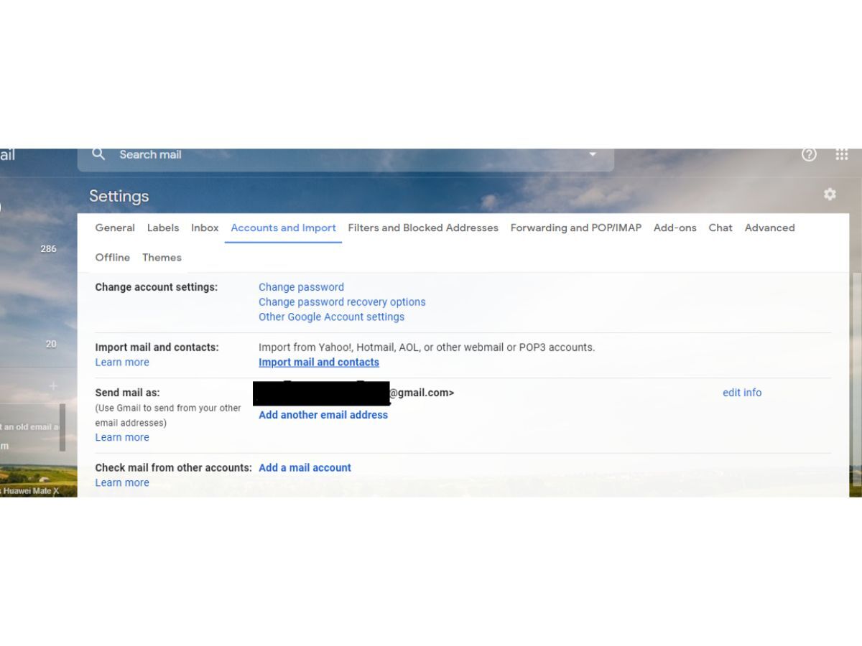Switch to the Advanced tab

coord(769,228)
